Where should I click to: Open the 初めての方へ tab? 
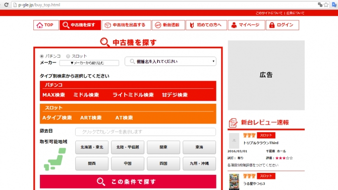(206, 25)
